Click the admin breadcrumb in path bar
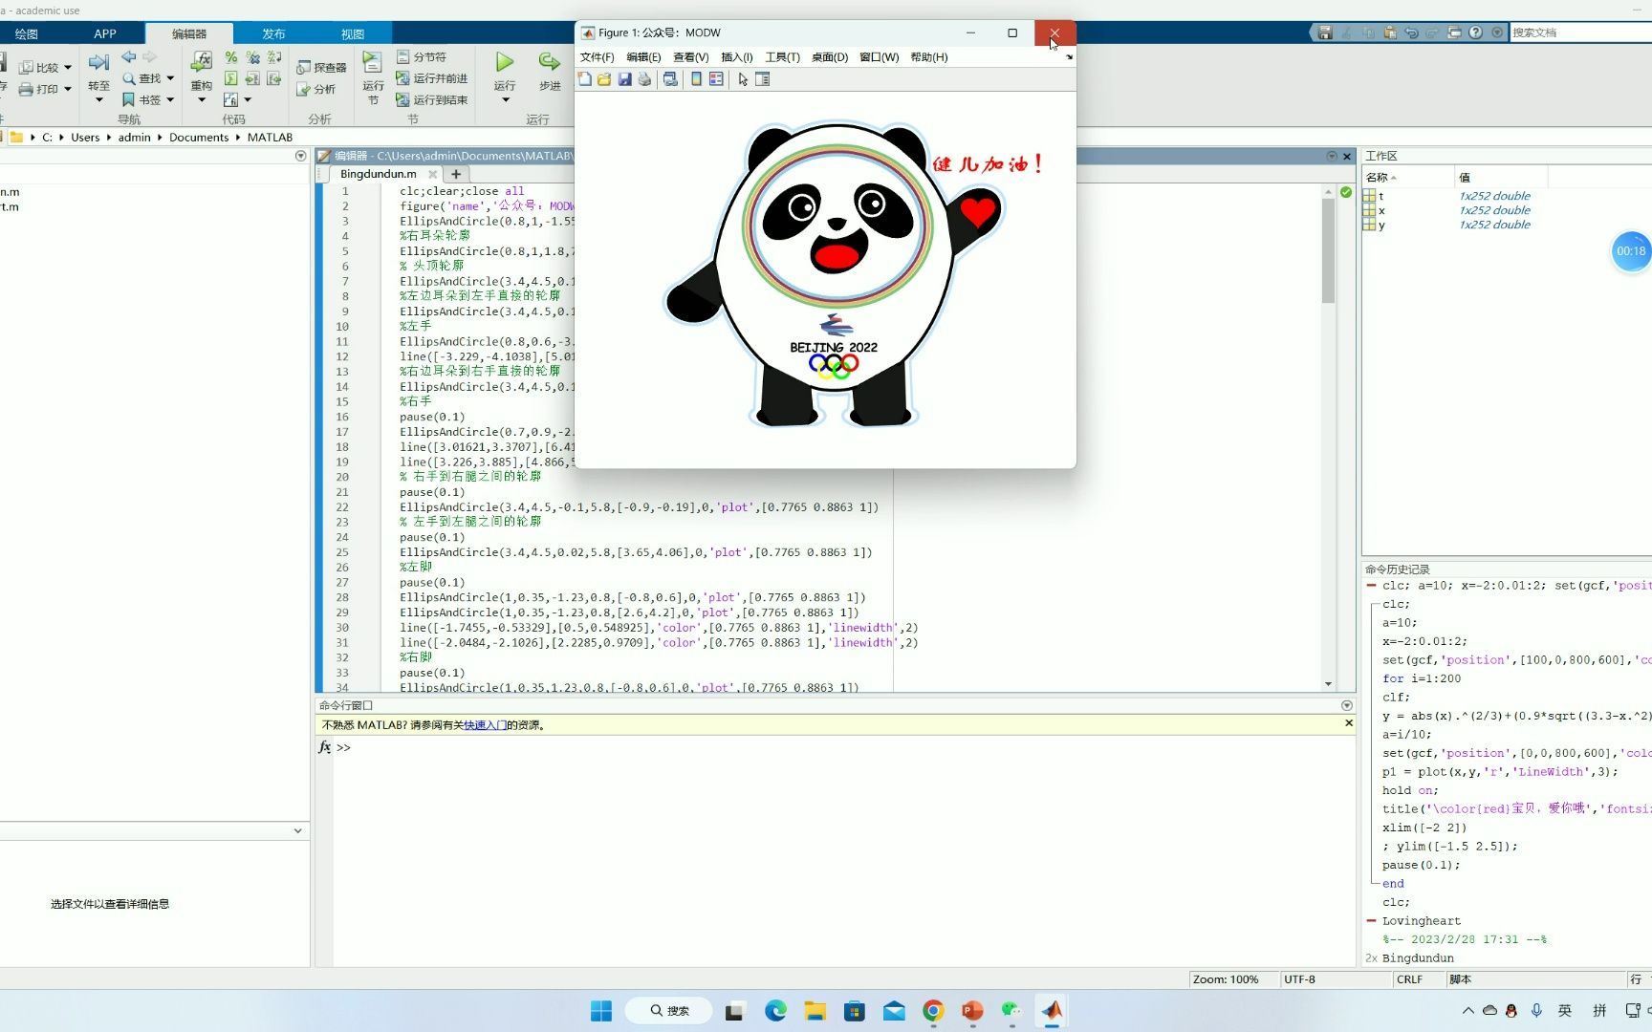This screenshot has height=1032, width=1652. (x=135, y=138)
